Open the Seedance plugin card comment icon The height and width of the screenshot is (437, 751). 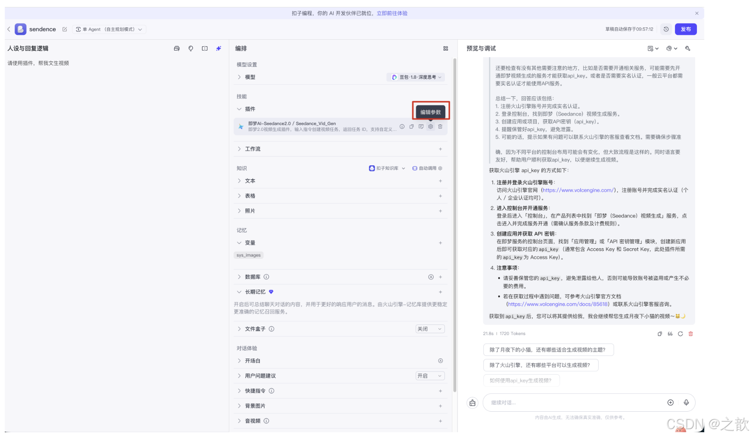421,126
